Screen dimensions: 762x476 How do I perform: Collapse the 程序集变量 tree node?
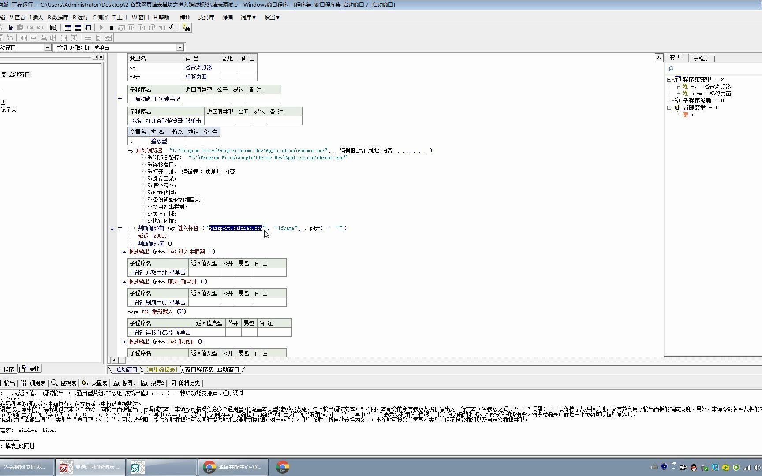click(669, 79)
